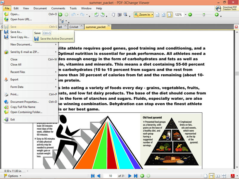Jump to the first page
239x179 pixels.
(93, 176)
